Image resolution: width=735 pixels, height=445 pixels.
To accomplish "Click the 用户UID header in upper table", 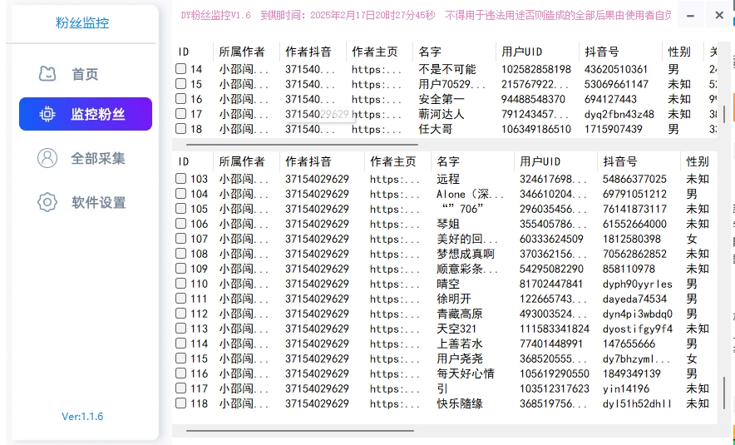I will click(x=521, y=52).
